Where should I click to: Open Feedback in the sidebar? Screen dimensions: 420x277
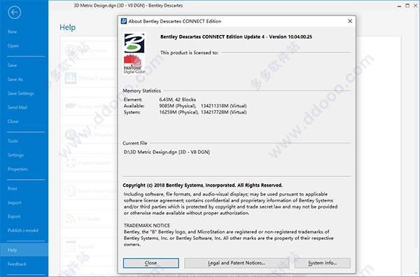[17, 264]
